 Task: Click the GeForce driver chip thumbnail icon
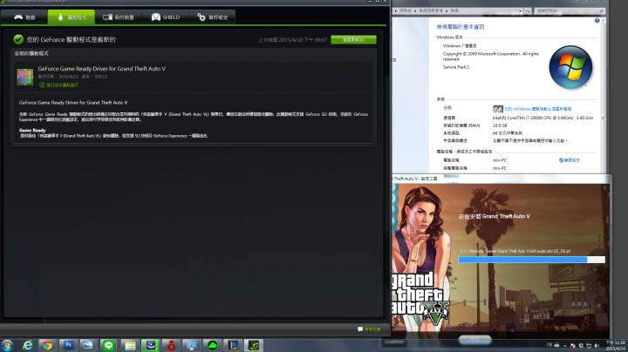(24, 77)
